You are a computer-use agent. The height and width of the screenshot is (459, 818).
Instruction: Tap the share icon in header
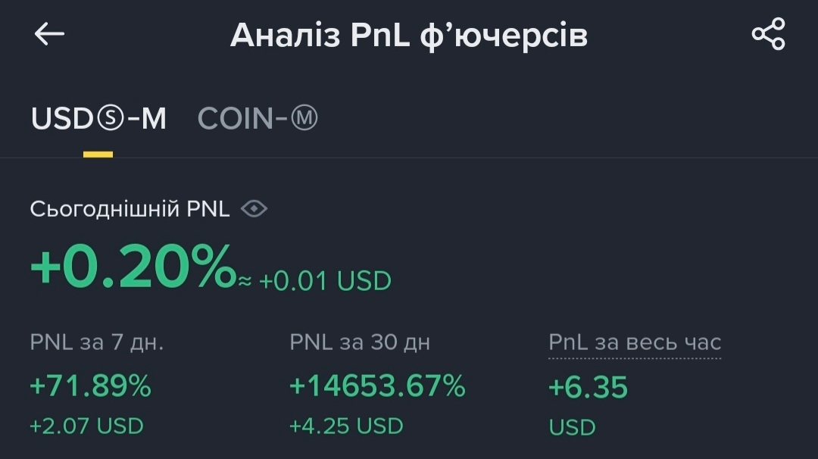768,34
